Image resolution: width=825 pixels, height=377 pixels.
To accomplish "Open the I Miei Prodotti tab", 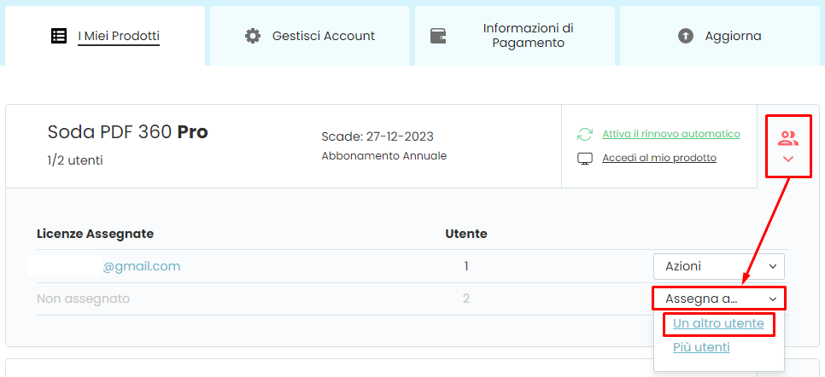I will 105,36.
